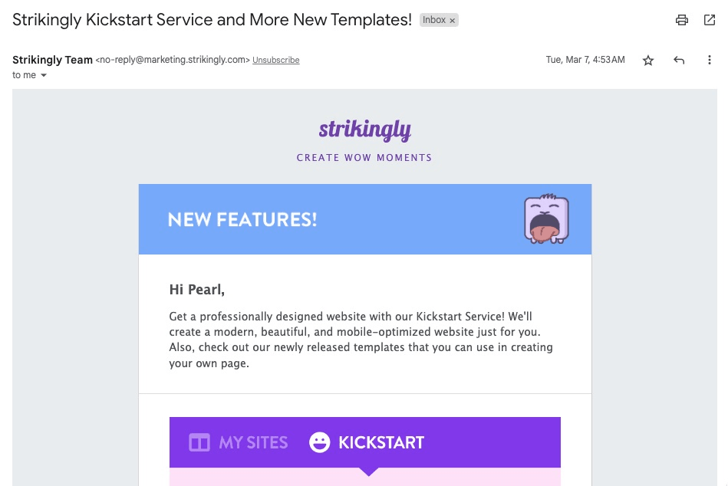Viewport: 728px width, 486px height.
Task: Open the recipient details dropdown arrow
Action: (43, 75)
